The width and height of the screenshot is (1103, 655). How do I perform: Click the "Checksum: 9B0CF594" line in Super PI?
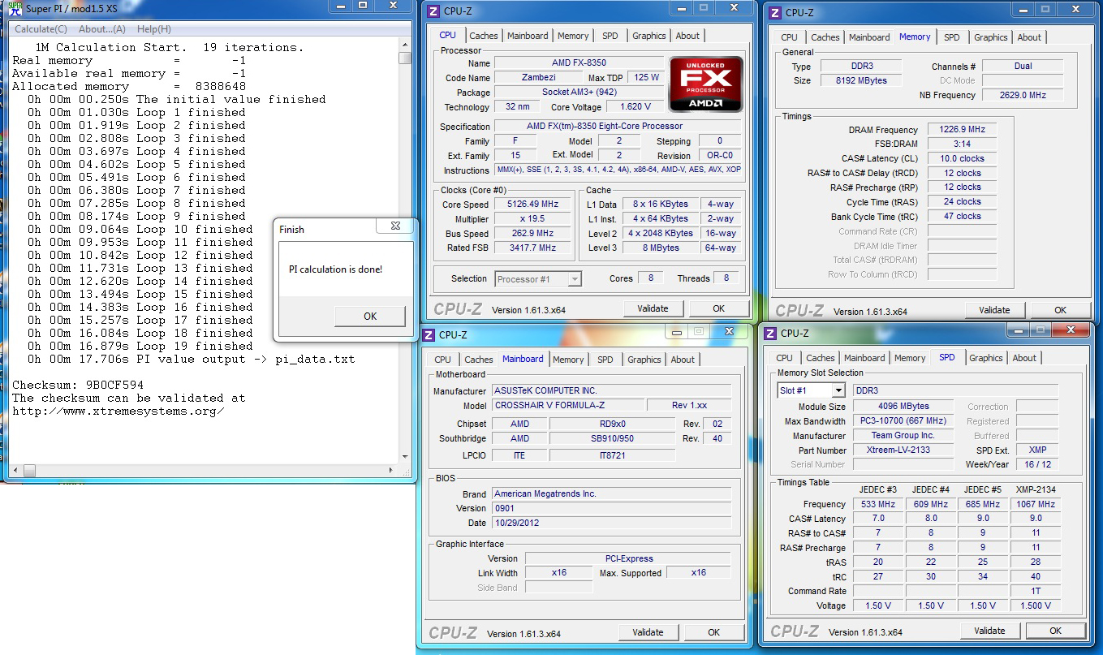78,385
